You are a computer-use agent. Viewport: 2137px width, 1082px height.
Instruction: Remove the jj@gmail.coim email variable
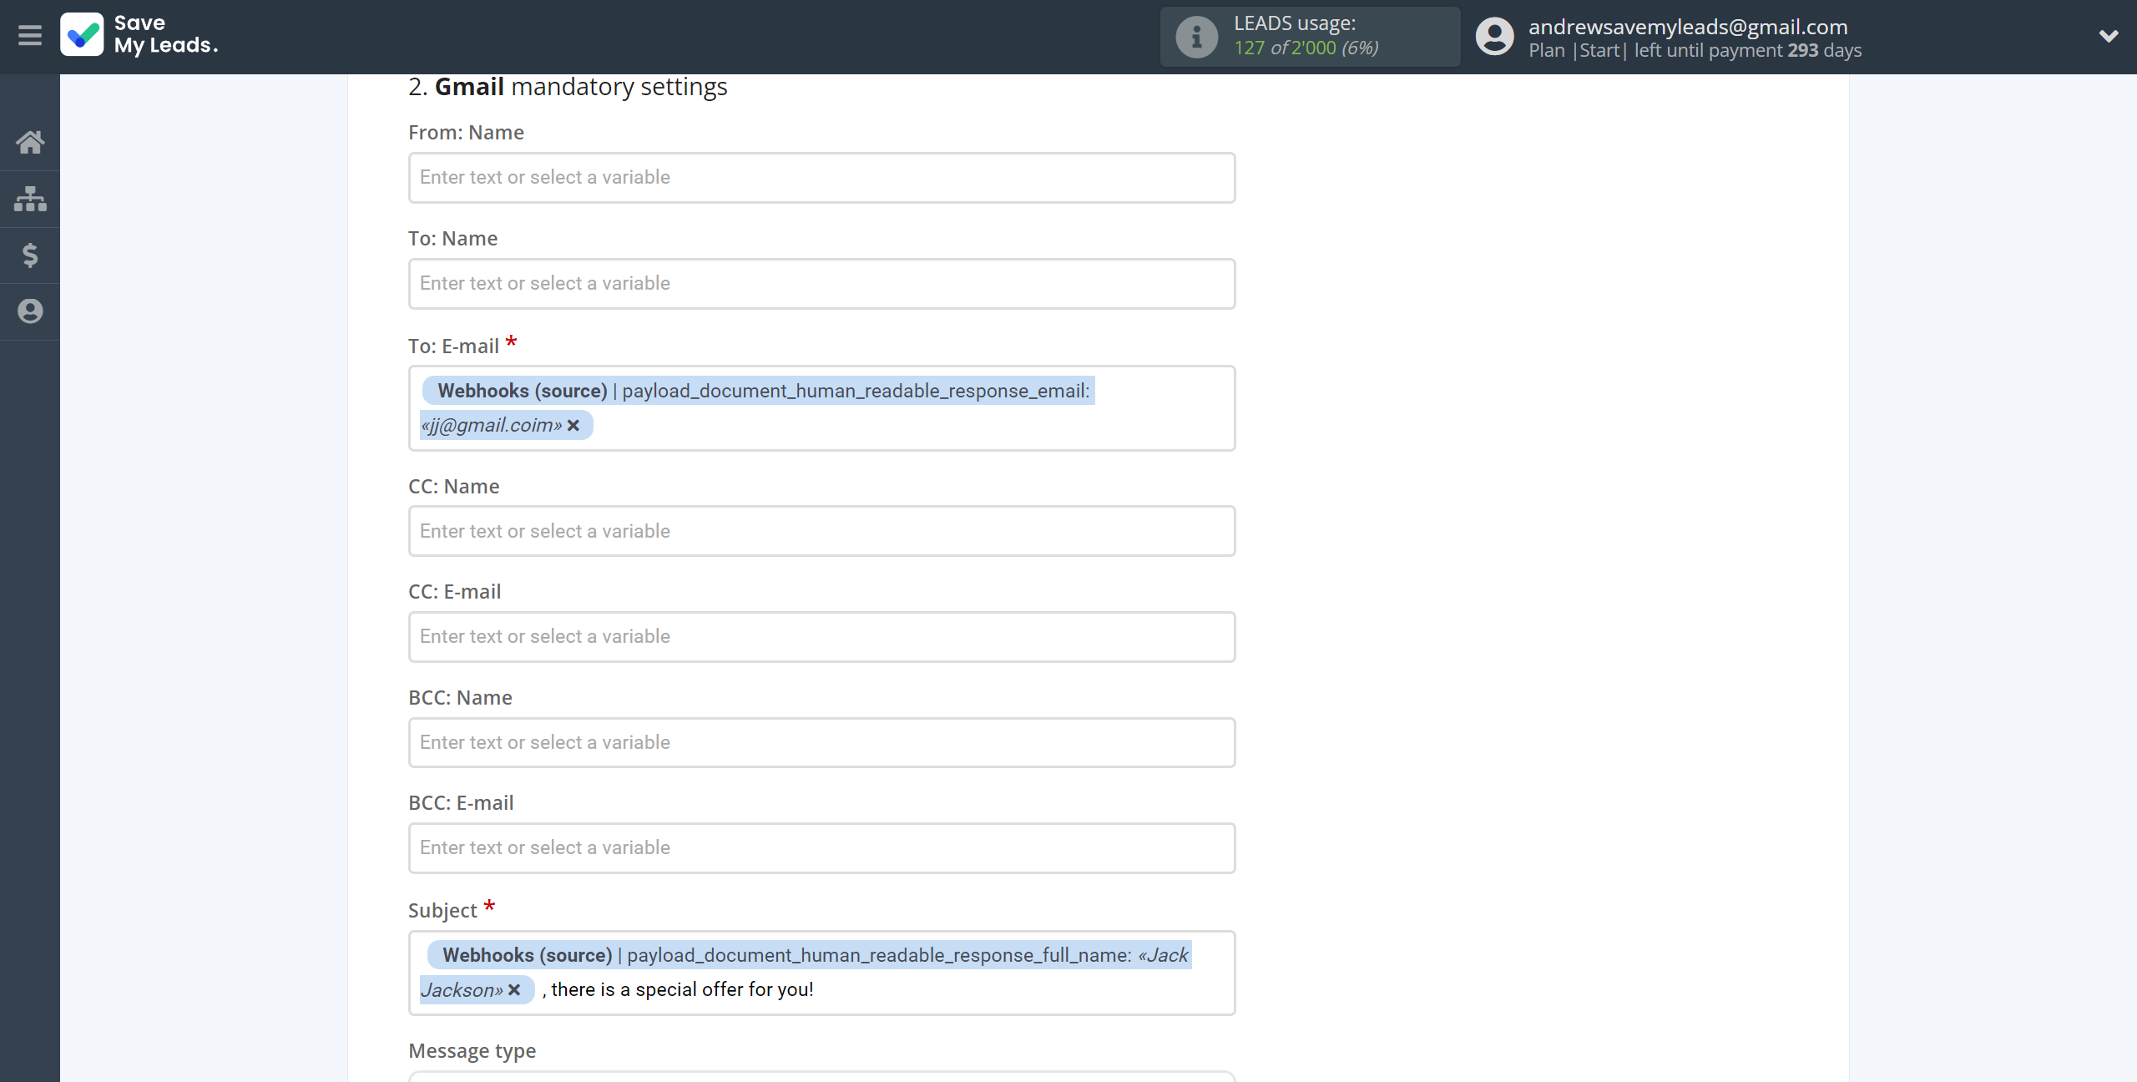[573, 426]
